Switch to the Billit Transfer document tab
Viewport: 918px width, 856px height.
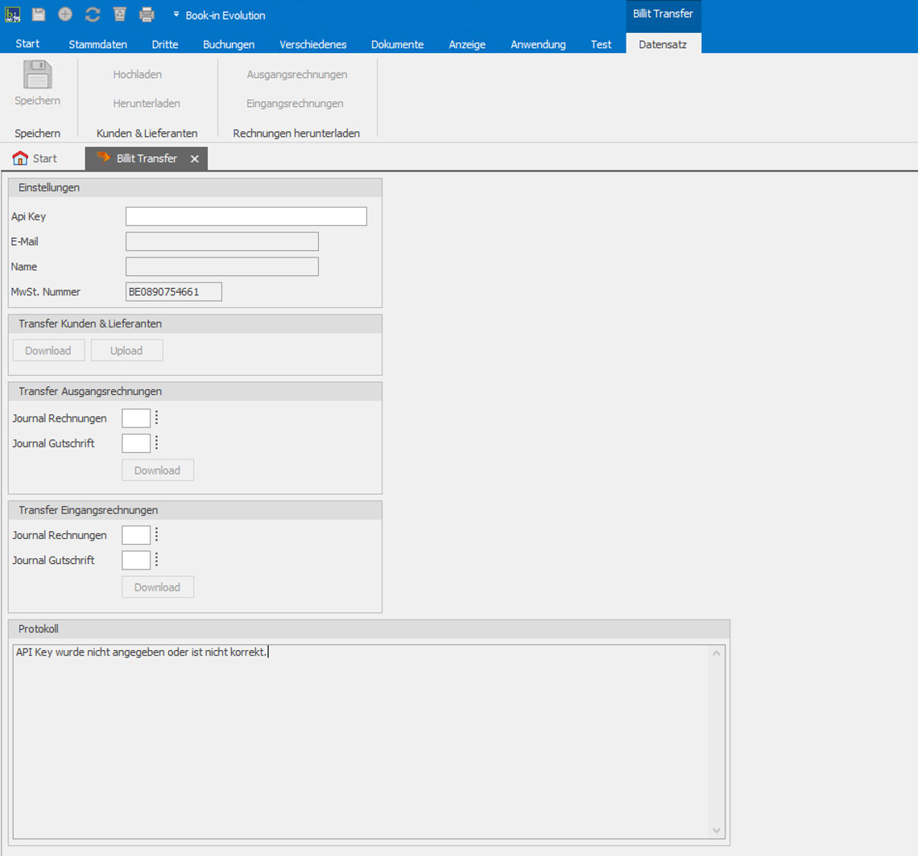click(146, 158)
